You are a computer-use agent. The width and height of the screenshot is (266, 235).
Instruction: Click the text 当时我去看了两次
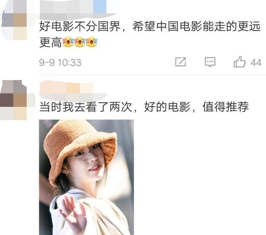[x=86, y=107]
